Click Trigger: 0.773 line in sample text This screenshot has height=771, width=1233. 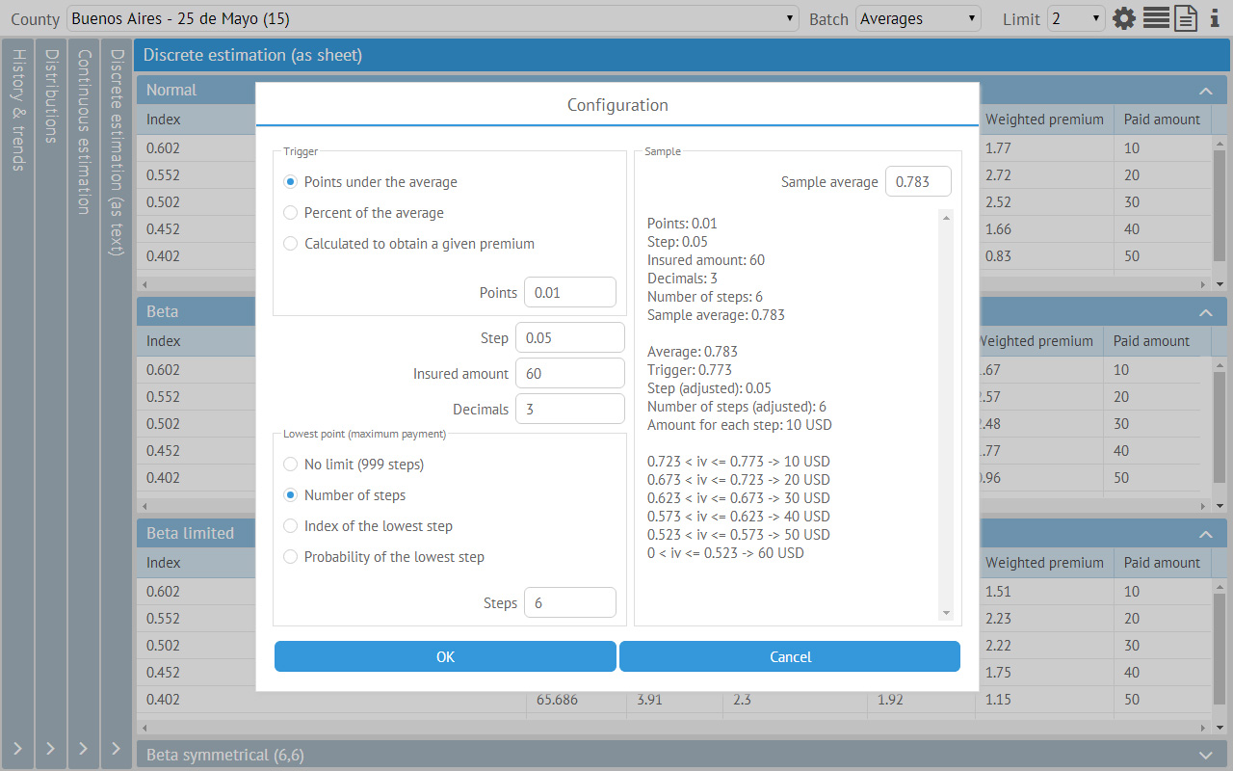point(690,370)
